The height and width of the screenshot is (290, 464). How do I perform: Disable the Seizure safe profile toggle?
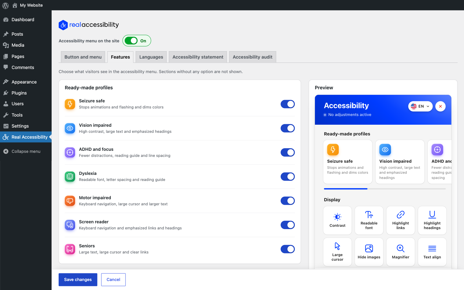coord(288,104)
